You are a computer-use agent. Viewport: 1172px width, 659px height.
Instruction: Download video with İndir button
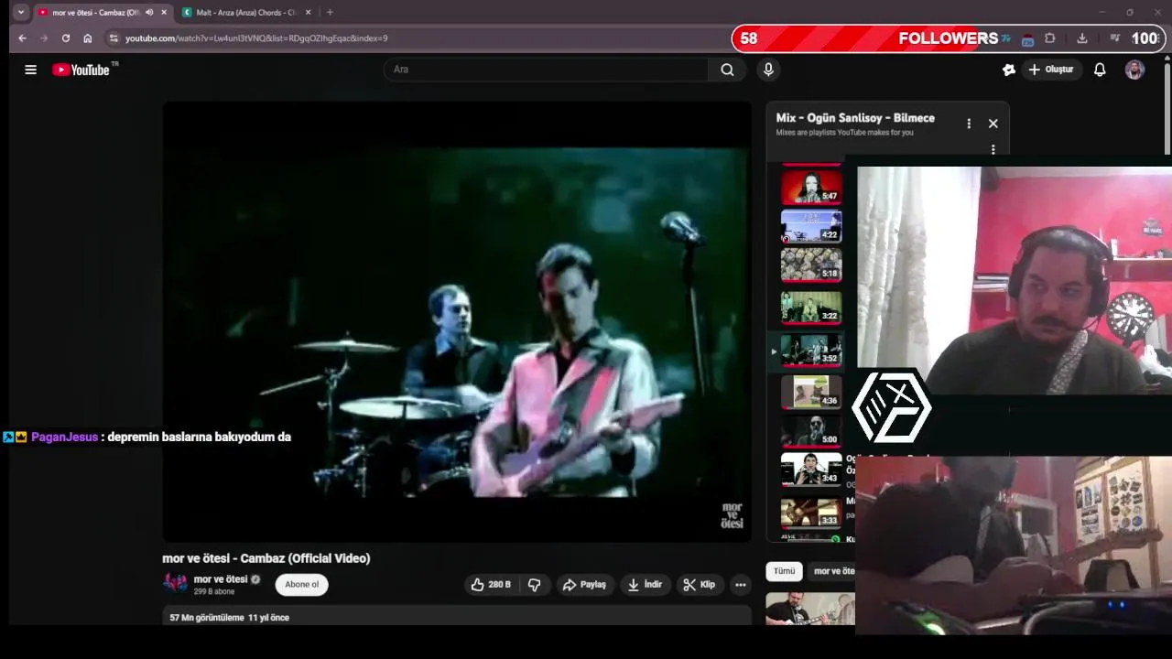pos(645,585)
